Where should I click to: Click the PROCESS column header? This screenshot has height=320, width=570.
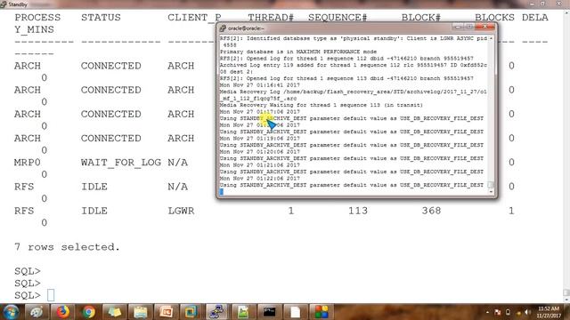point(37,17)
